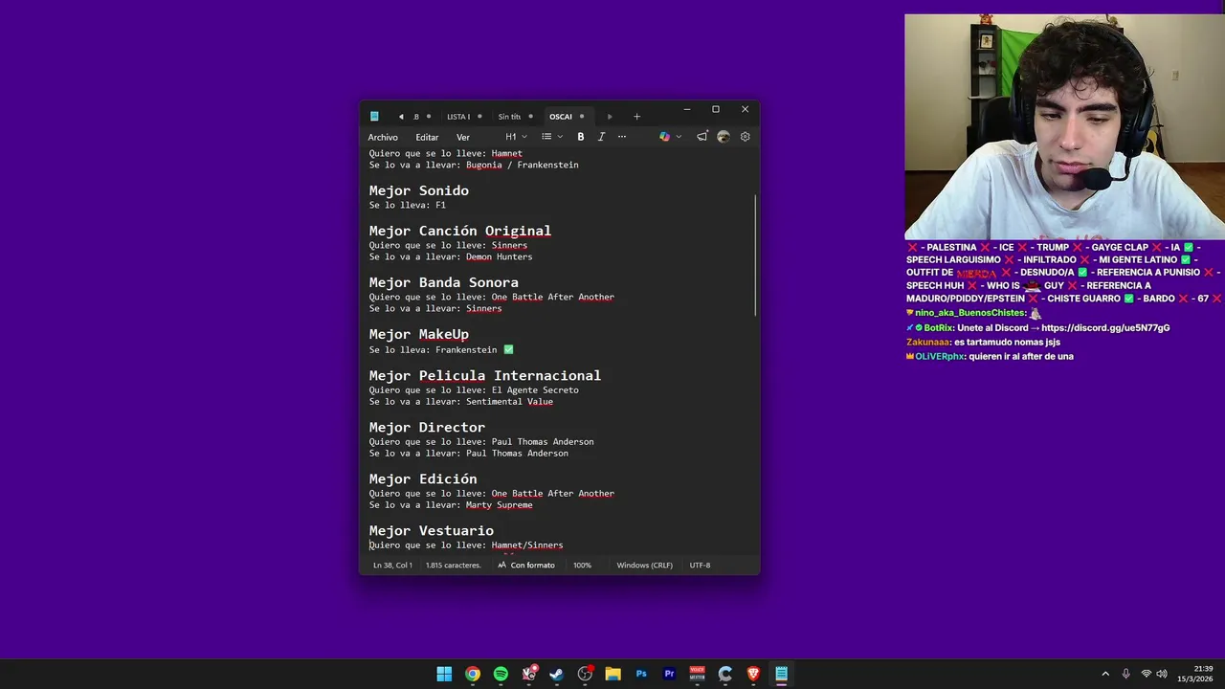This screenshot has width=1225, height=689.
Task: Click the Notepad vertical scrollbar
Action: [756, 256]
